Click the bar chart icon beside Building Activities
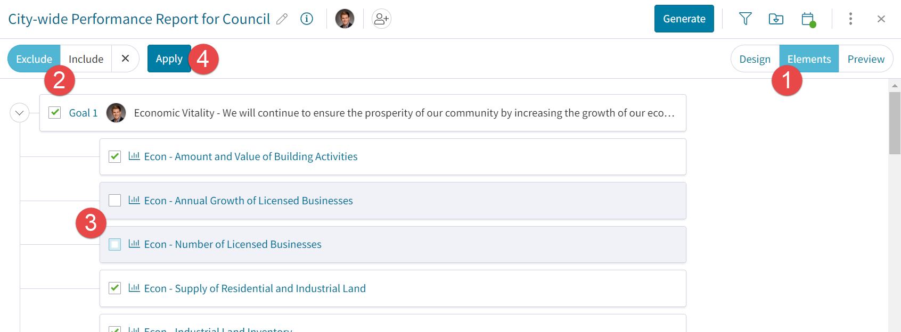The width and height of the screenshot is (901, 332). [134, 156]
